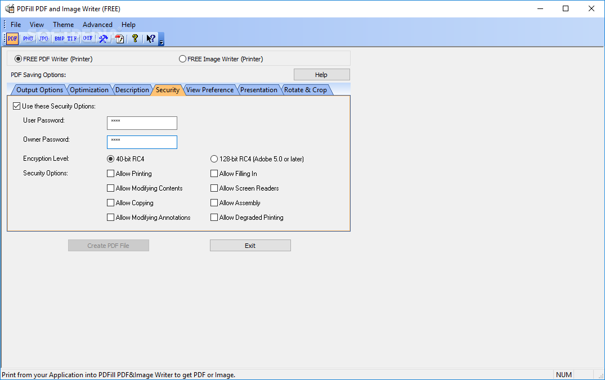Click the PDF document editor icon

pos(119,39)
